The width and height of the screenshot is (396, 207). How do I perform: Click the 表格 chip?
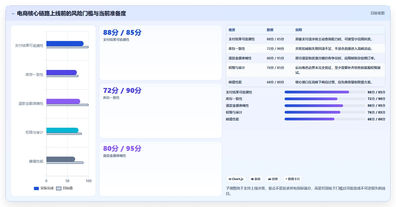point(256,179)
